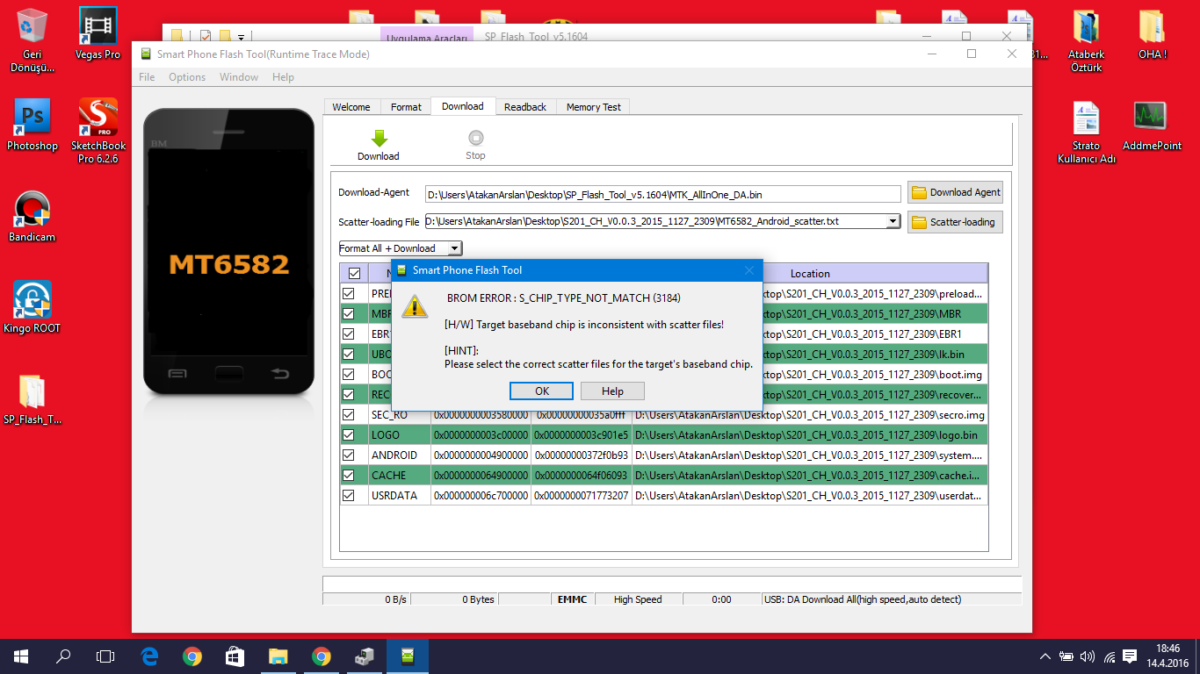Image resolution: width=1200 pixels, height=674 pixels.
Task: Uncheck the EBR1 row checkbox
Action: coord(349,333)
